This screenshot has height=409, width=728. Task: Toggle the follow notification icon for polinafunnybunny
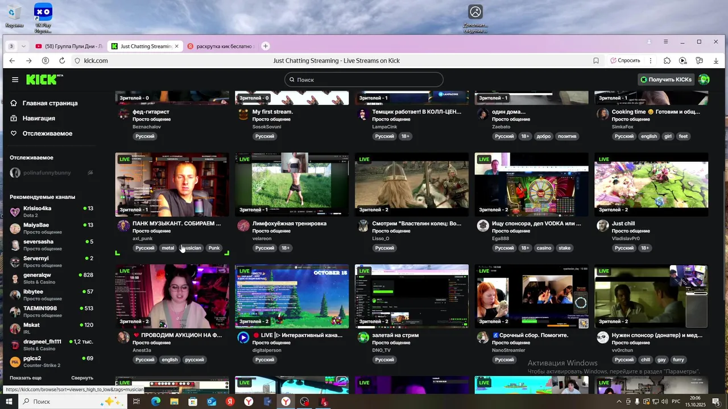(x=90, y=173)
